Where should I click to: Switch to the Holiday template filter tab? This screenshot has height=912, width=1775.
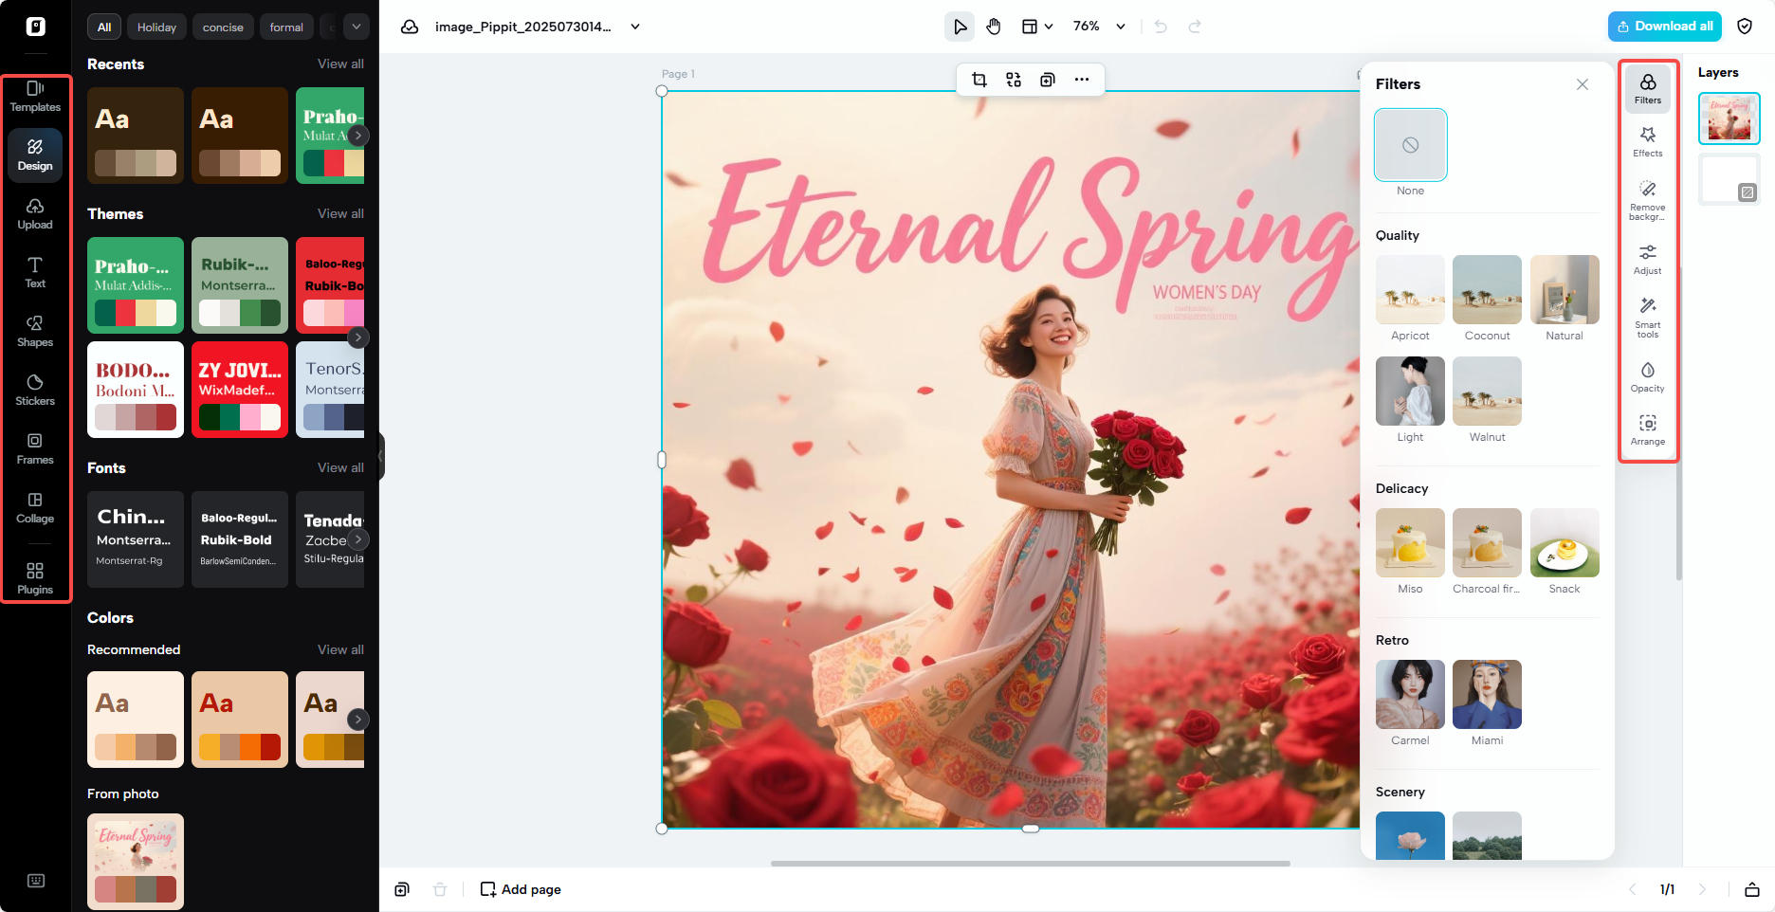(156, 27)
